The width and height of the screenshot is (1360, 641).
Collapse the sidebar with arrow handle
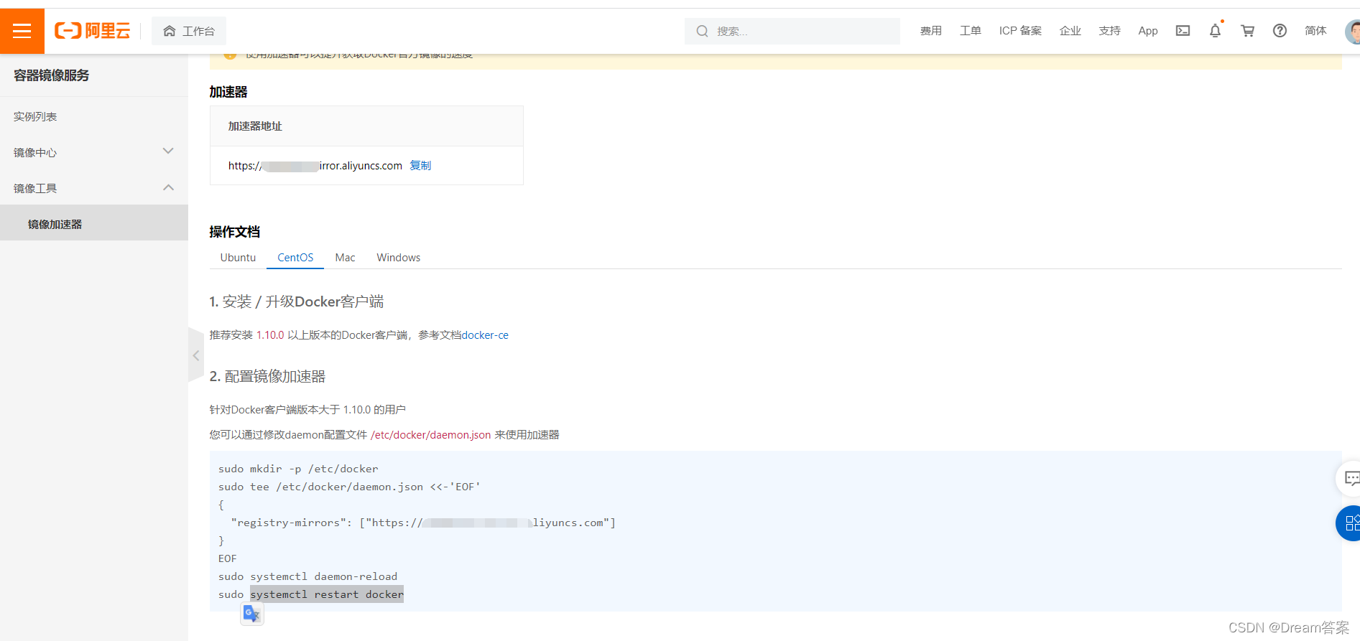coord(196,355)
